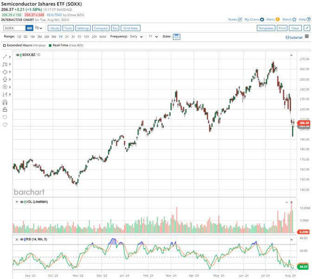This screenshot has height=279, width=313.
Task: Toggle the Real-Time Cboe BZX checkbox
Action: (50, 46)
